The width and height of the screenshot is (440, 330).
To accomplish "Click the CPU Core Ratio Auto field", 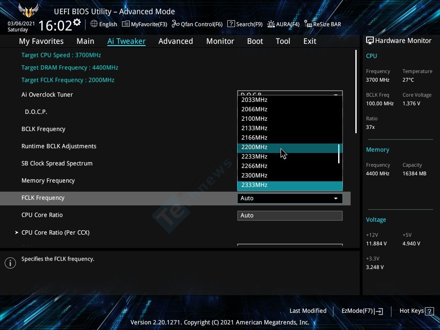I will coord(290,216).
